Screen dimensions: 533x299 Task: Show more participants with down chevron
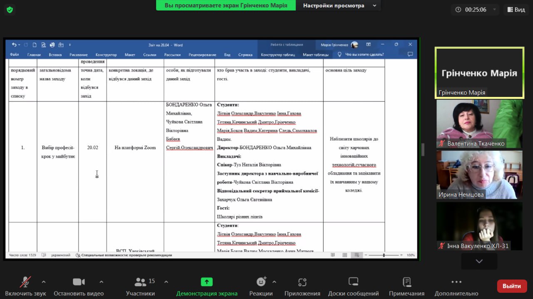(479, 261)
